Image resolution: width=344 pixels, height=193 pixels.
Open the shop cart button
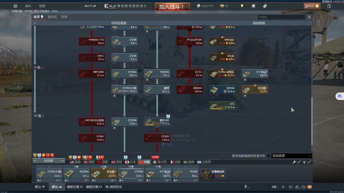click(x=311, y=6)
